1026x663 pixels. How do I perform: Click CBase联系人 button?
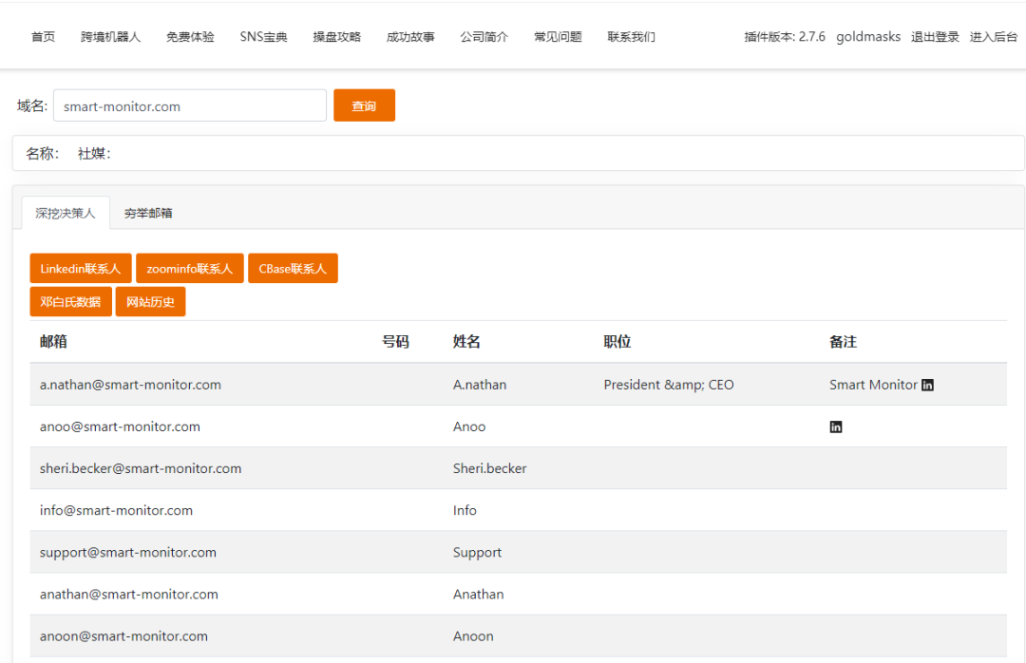click(x=293, y=269)
